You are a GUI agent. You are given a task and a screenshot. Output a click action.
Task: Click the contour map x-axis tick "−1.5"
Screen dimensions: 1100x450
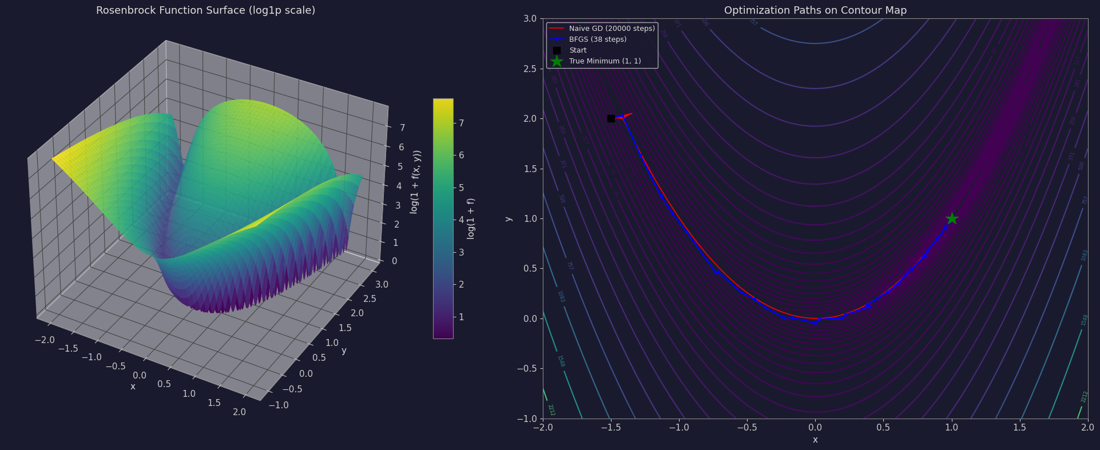[x=611, y=428]
